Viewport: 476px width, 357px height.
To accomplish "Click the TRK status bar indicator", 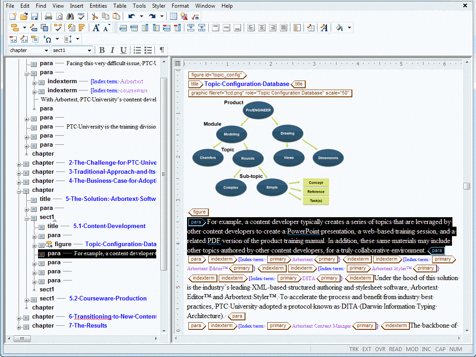I will point(354,349).
